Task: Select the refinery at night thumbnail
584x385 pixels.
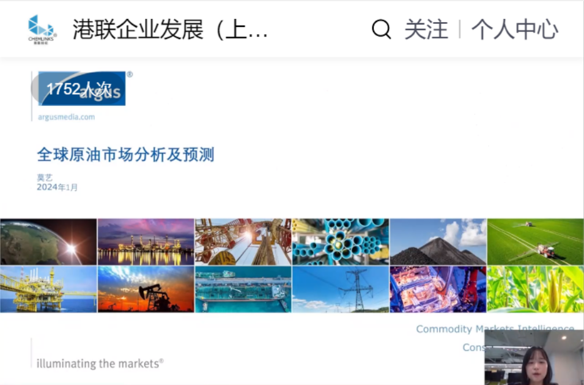Action: coord(146,242)
